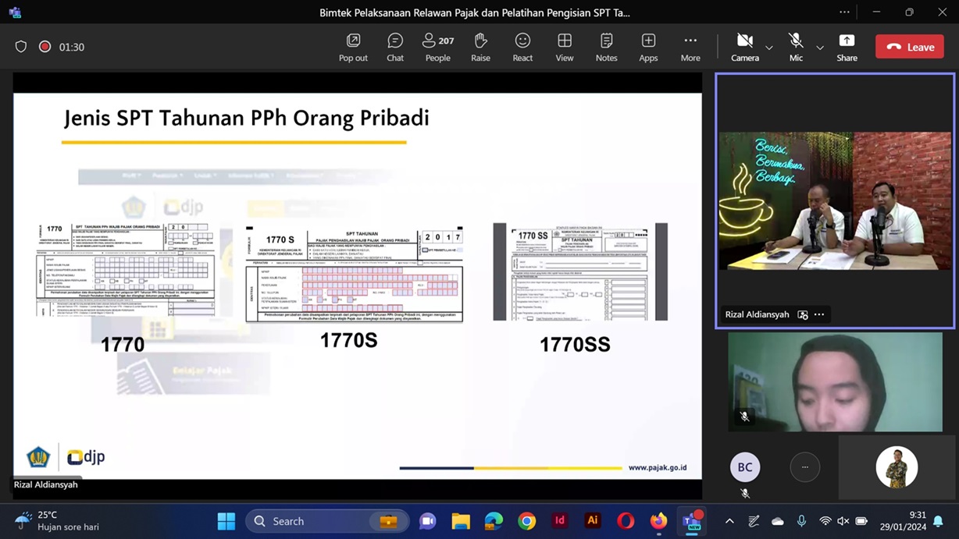This screenshot has height=539, width=959.
Task: Open the meeting Chat panel
Action: (x=395, y=47)
